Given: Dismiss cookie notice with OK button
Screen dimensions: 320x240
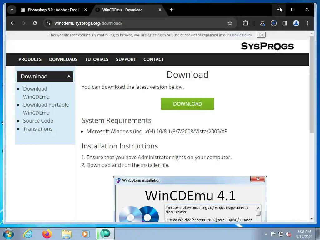Looking at the screenshot, I should [261, 35].
